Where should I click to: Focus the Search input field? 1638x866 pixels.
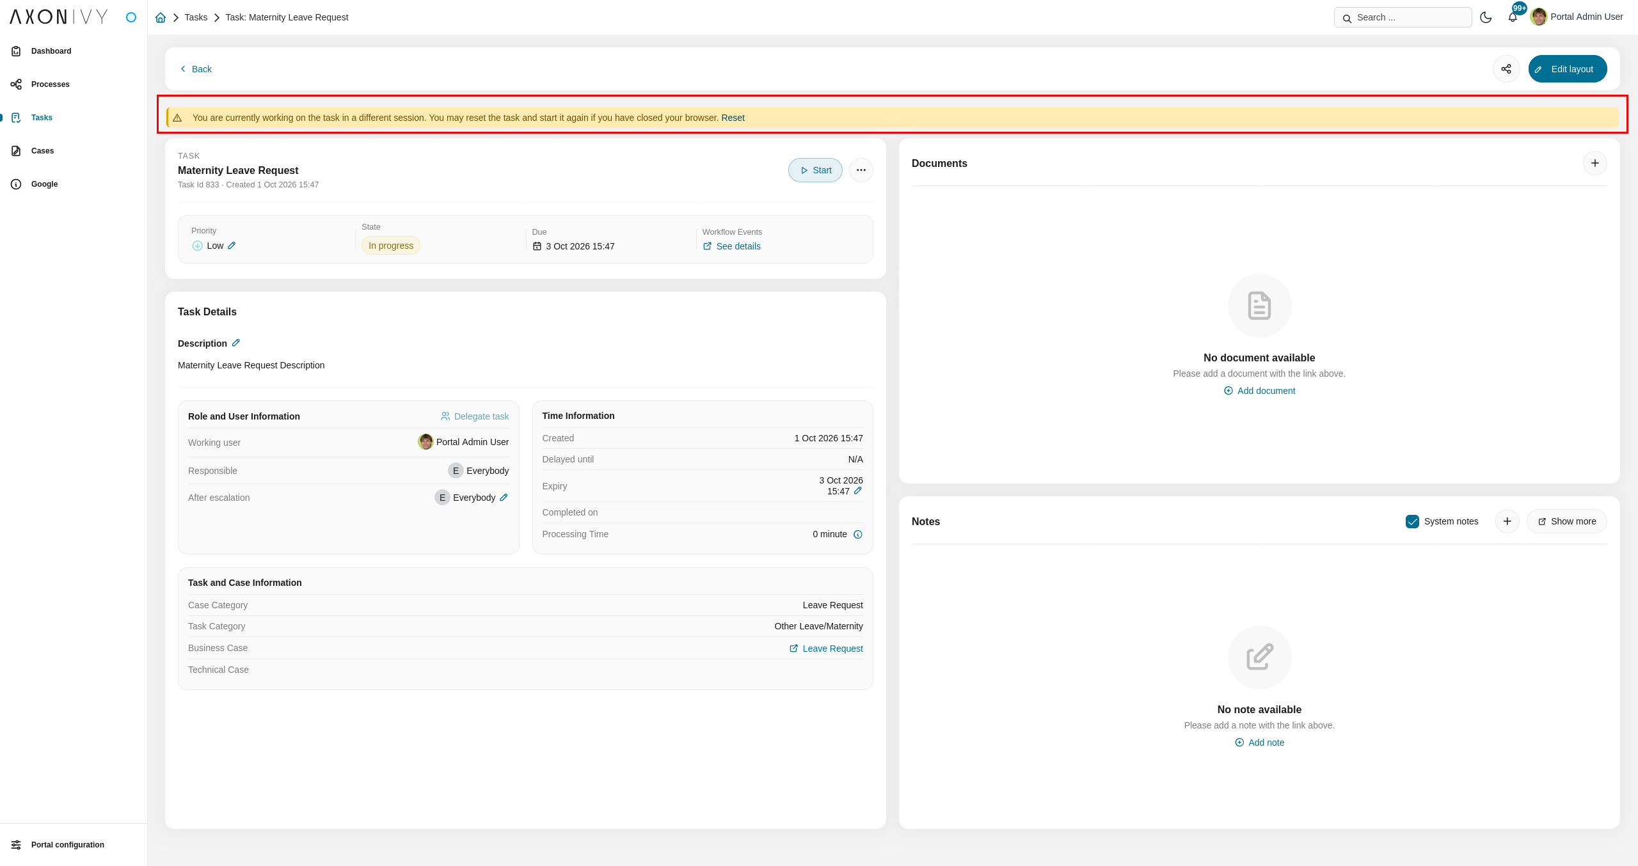tap(1403, 17)
